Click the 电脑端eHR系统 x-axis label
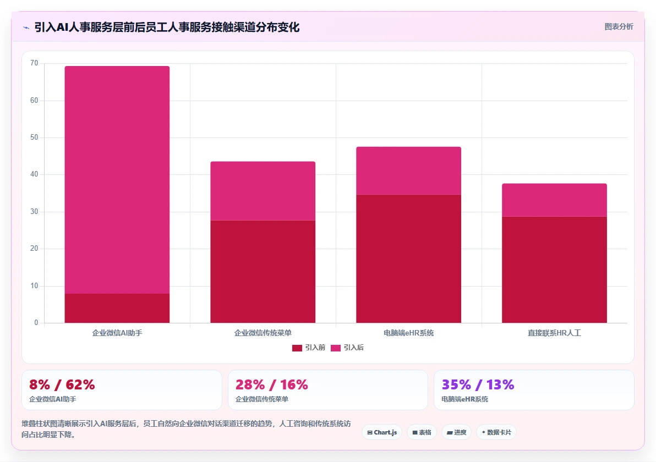The width and height of the screenshot is (656, 462). (x=409, y=333)
